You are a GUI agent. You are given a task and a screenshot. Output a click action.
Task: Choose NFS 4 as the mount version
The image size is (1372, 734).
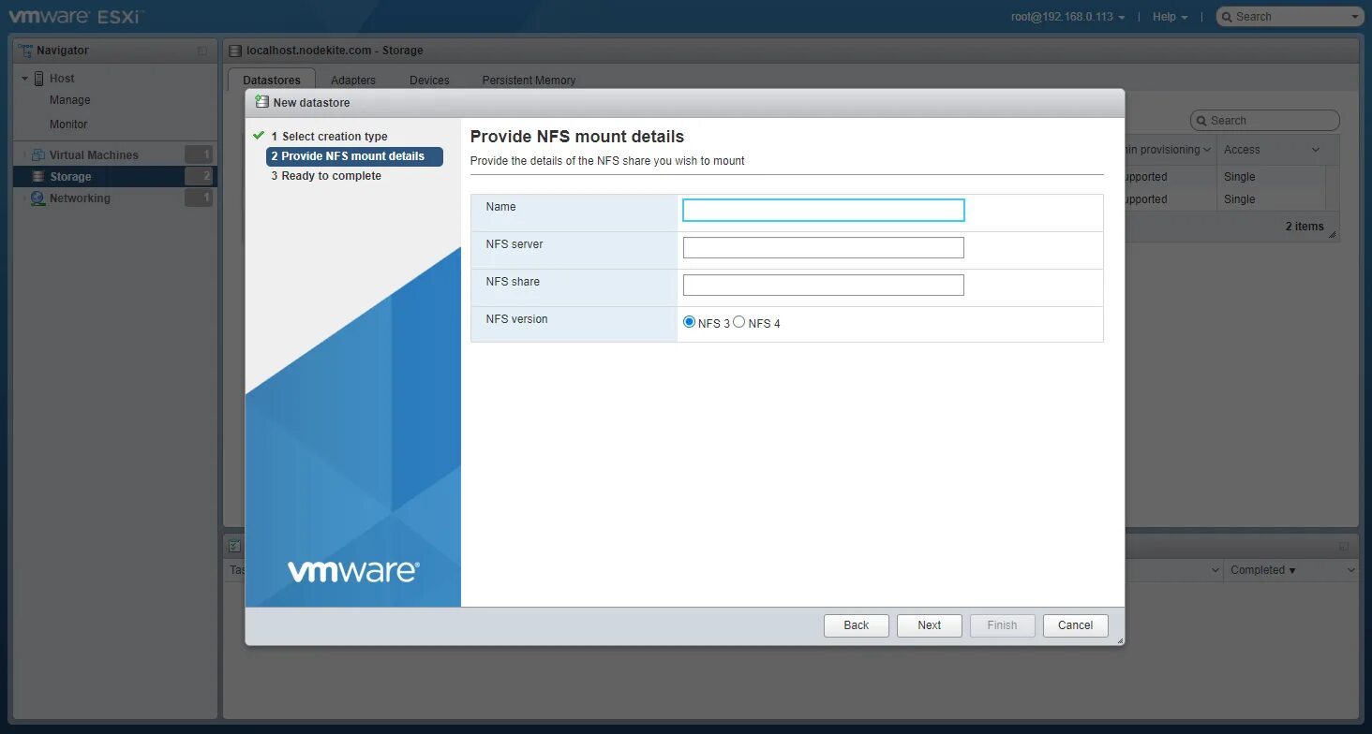click(x=739, y=321)
